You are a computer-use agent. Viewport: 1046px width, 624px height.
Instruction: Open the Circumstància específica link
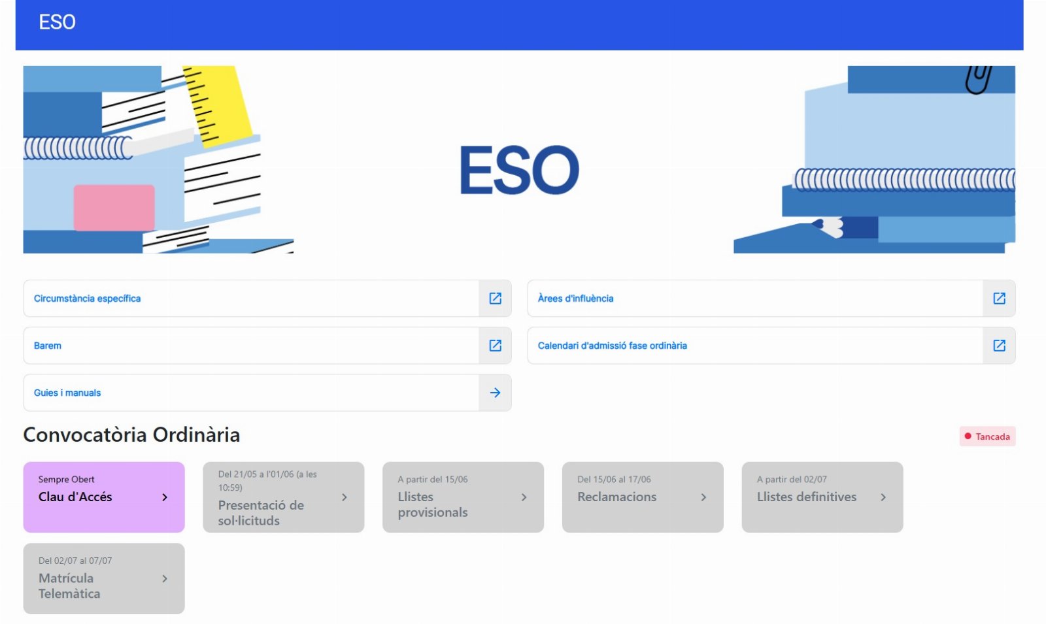point(87,298)
